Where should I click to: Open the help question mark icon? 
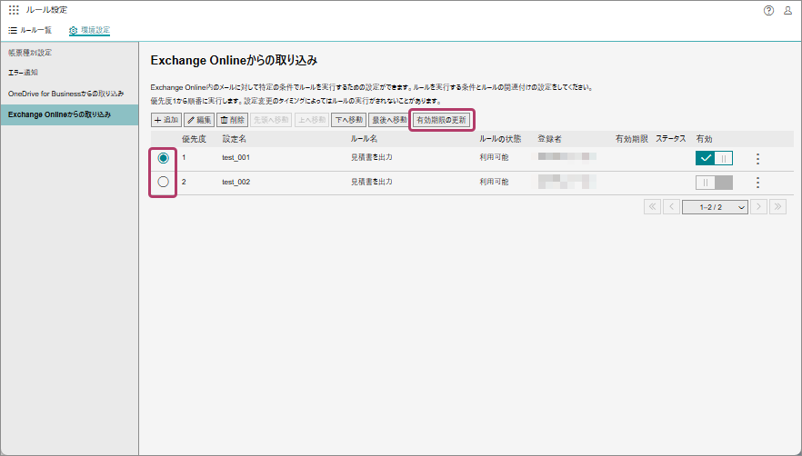769,11
